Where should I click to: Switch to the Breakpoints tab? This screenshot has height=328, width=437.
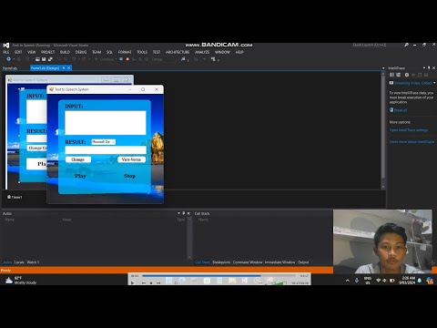(221, 262)
